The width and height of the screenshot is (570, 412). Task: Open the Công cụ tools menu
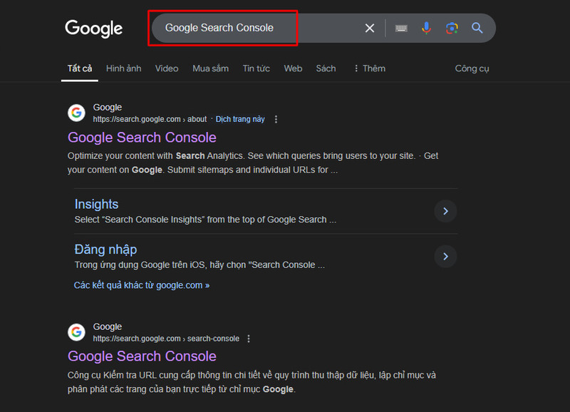coord(472,68)
